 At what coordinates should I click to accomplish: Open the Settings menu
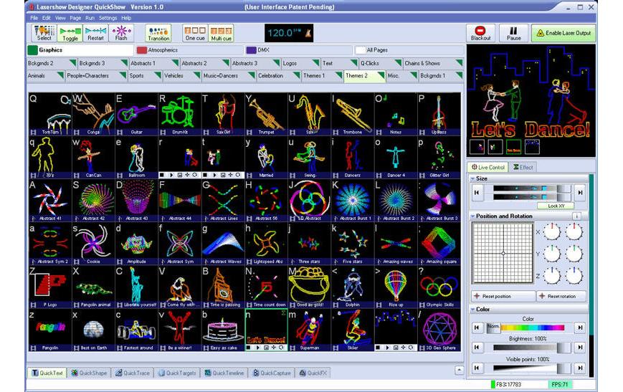(x=108, y=18)
